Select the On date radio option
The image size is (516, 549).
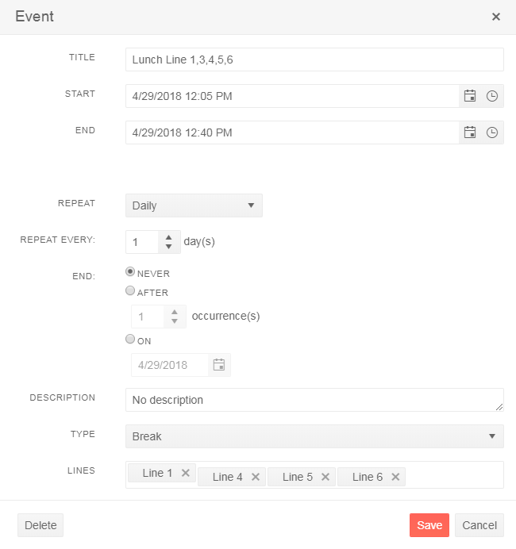tap(131, 340)
